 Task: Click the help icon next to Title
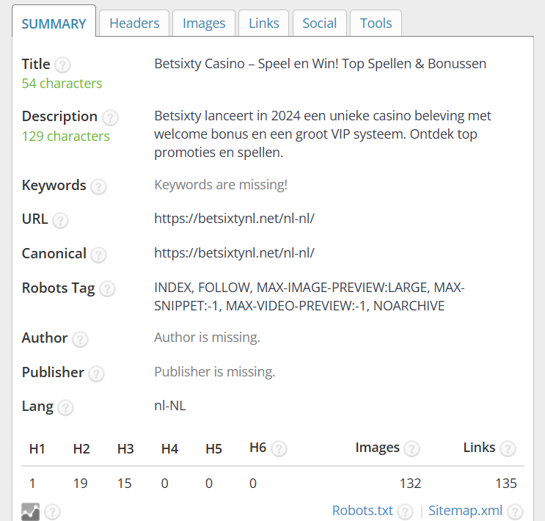(x=63, y=65)
